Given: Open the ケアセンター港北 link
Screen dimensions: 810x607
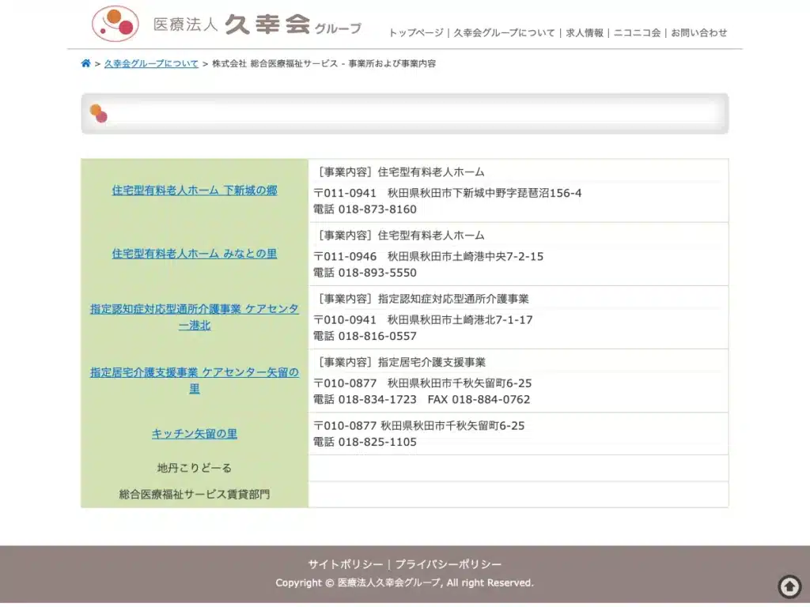Looking at the screenshot, I should click(195, 317).
